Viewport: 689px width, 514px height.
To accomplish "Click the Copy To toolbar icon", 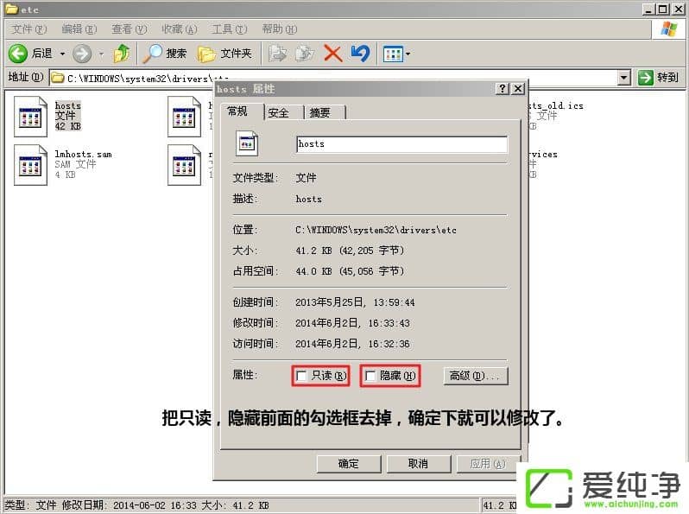I will coord(305,54).
